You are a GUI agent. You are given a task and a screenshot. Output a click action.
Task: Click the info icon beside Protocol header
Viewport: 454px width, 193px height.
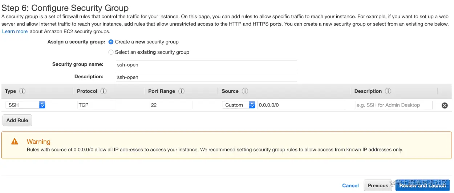click(104, 91)
